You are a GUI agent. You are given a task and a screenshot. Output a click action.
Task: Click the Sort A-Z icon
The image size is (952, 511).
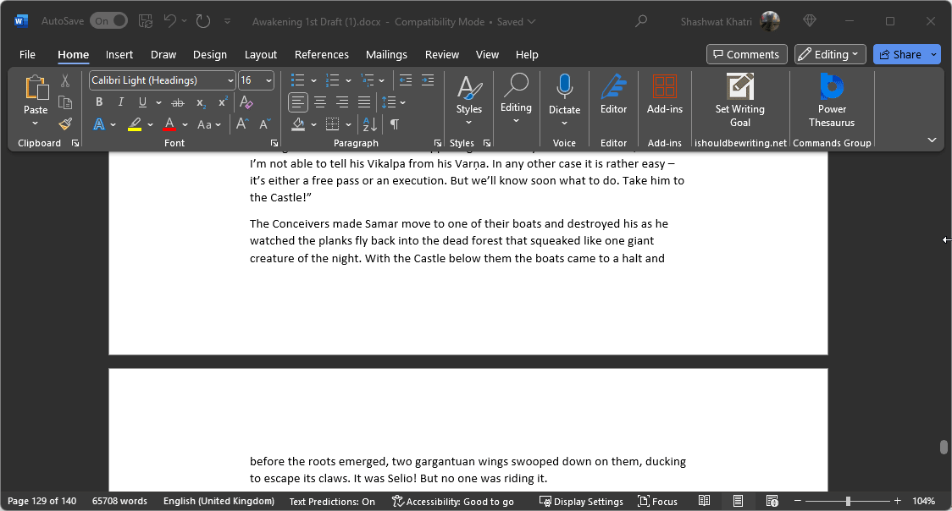(x=370, y=124)
